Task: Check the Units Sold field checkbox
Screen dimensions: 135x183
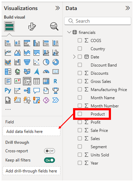Action: [80, 155]
